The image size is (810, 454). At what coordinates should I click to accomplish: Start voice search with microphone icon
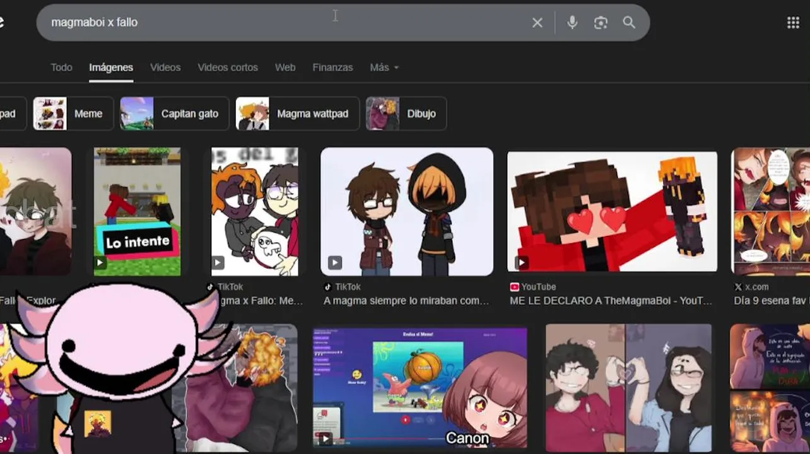pyautogui.click(x=572, y=23)
